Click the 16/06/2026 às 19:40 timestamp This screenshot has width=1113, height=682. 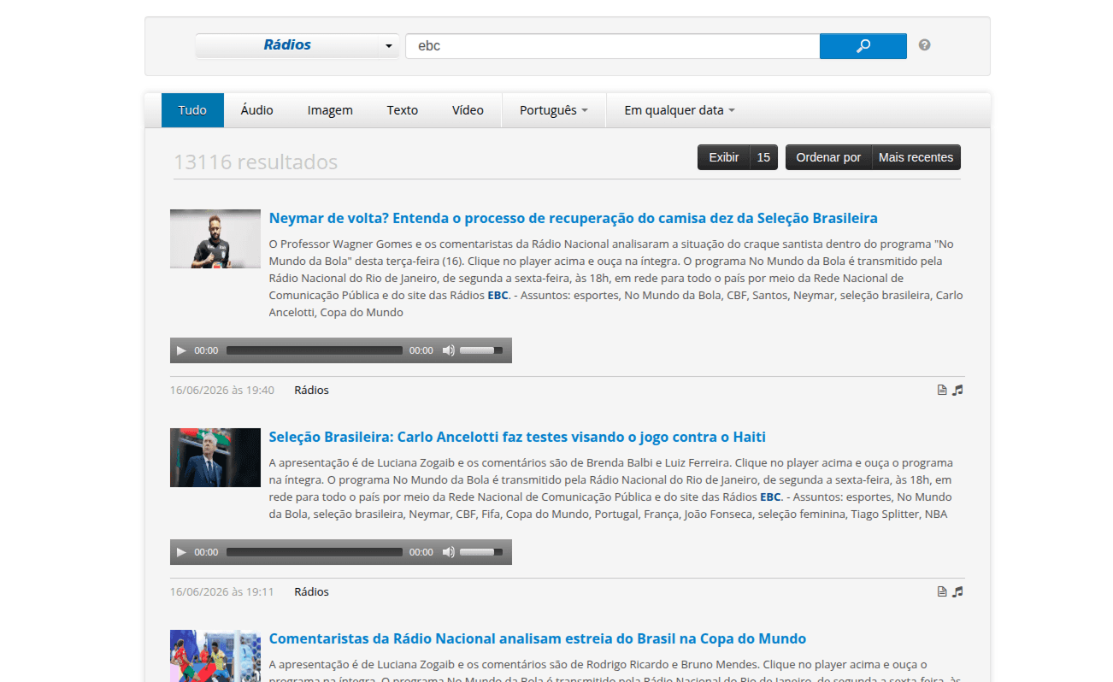coord(222,390)
